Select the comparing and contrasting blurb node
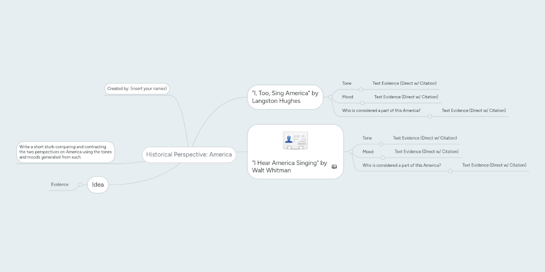Image resolution: width=545 pixels, height=272 pixels. [66, 152]
